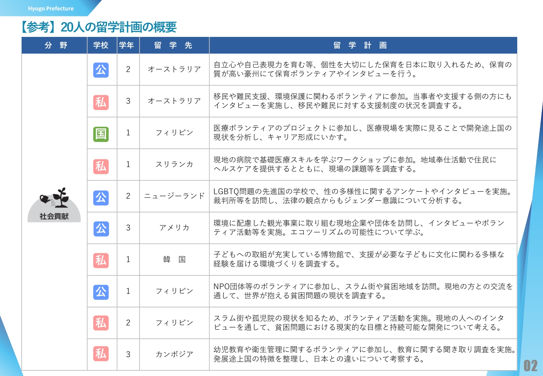Click grade number 2 in the ニュージーランド row
The width and height of the screenshot is (543, 376).
tap(128, 196)
